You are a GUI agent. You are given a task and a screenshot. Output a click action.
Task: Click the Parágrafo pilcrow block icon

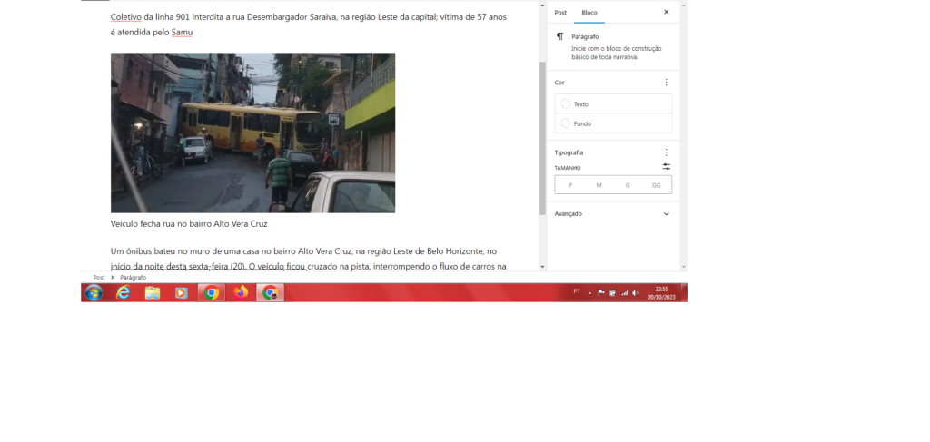click(x=559, y=36)
